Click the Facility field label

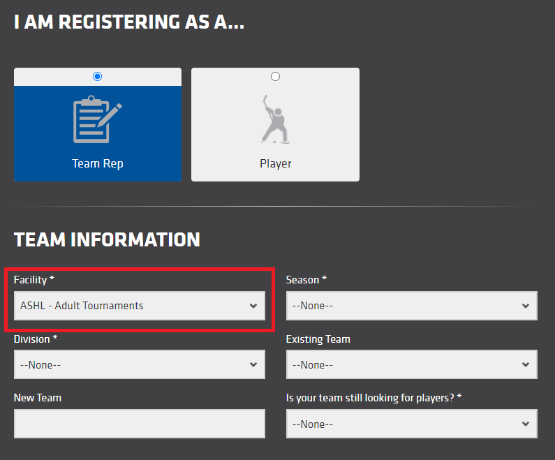pos(34,280)
